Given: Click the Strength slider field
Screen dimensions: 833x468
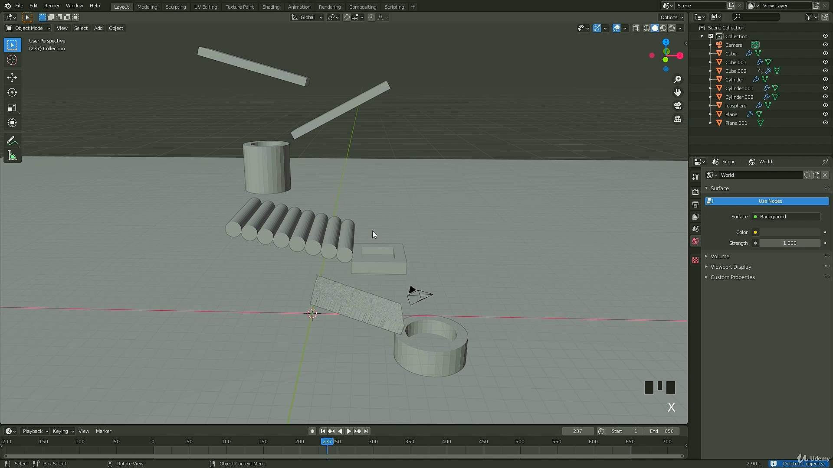Looking at the screenshot, I should [x=789, y=243].
